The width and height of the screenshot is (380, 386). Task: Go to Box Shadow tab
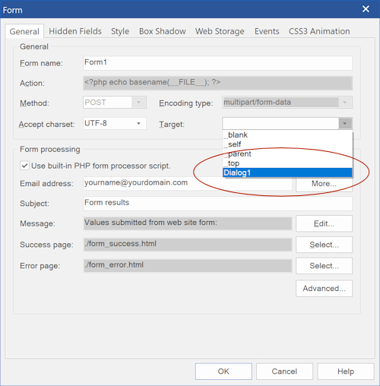tap(163, 31)
